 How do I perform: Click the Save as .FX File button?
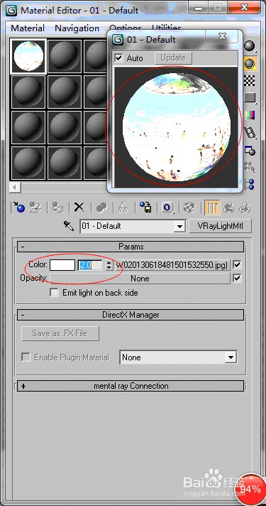(60, 333)
